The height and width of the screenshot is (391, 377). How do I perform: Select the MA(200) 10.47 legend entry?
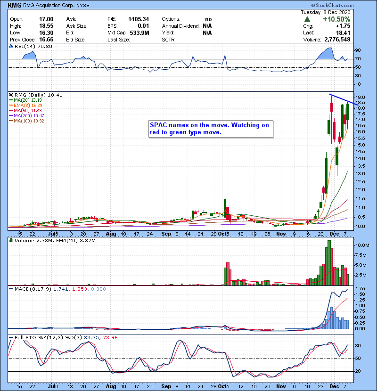point(26,116)
